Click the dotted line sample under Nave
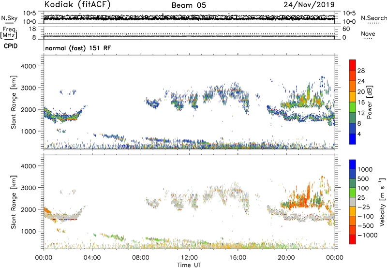 368,39
